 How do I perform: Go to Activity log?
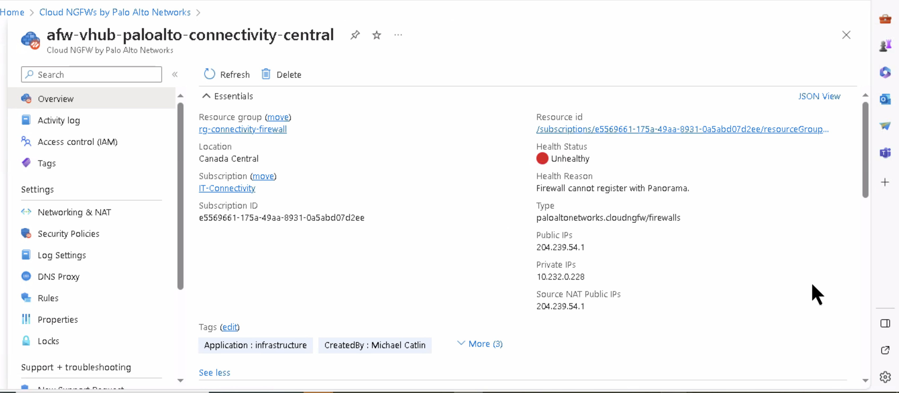(x=59, y=120)
